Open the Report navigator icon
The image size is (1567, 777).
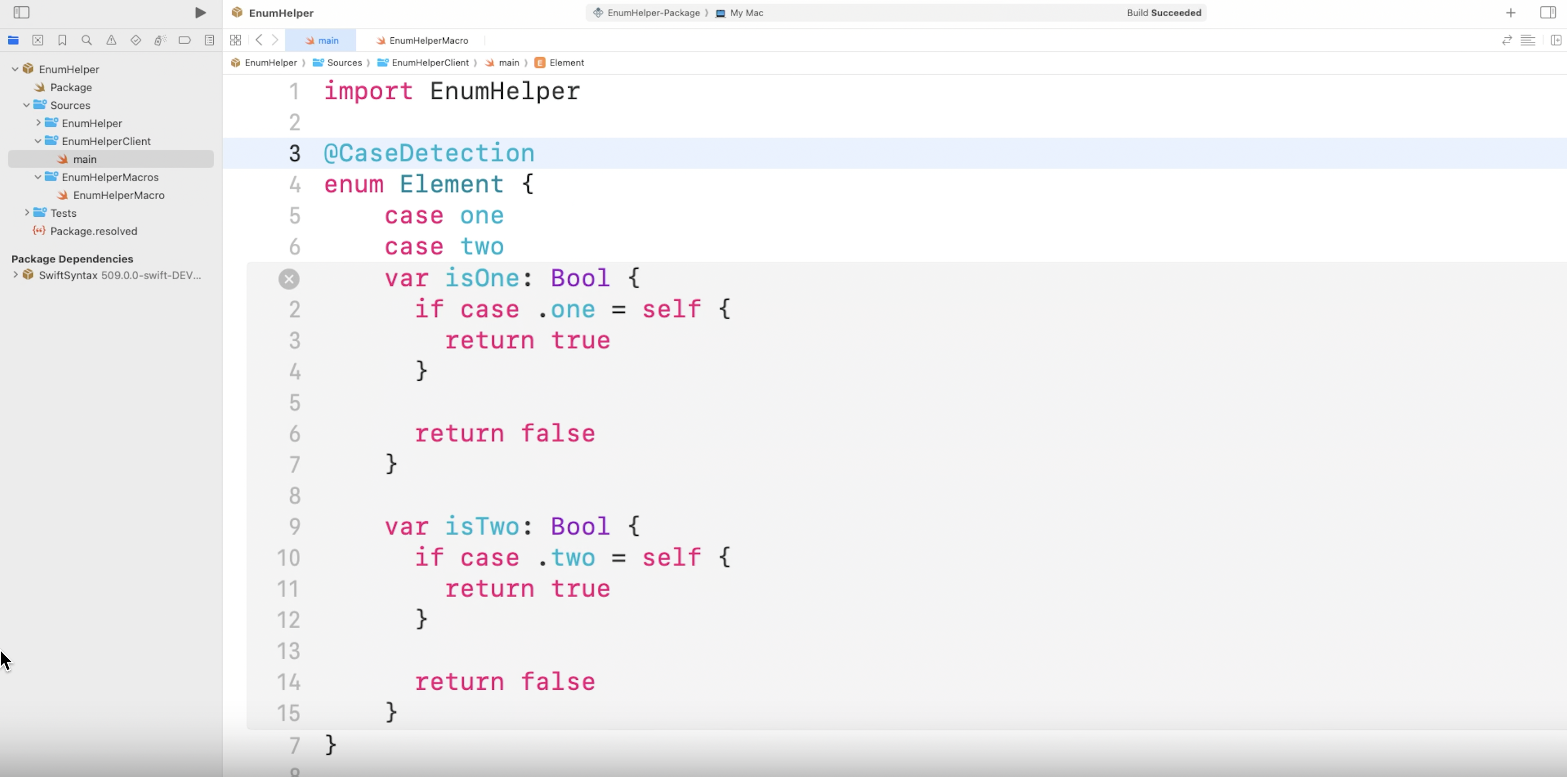(x=209, y=40)
